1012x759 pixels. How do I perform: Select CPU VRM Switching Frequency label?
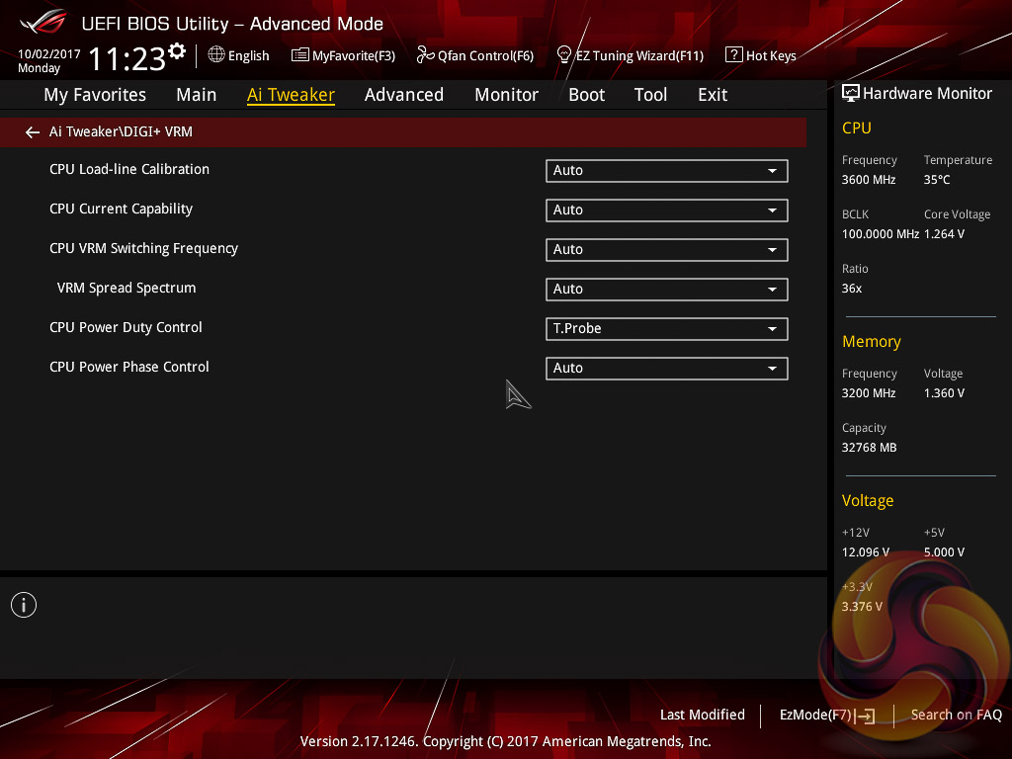143,248
